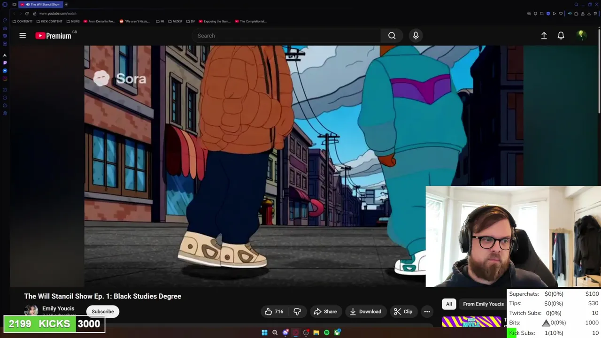This screenshot has width=601, height=338.
Task: Open Exposing the Gam... bookmark
Action: [215, 21]
